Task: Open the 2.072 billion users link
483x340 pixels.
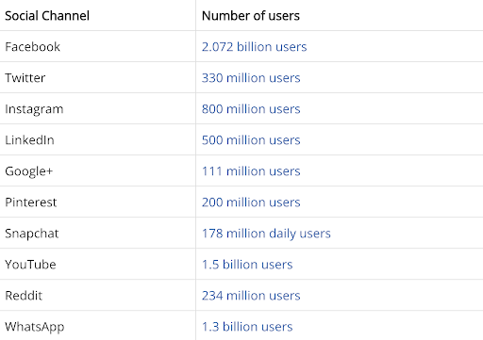Action: [254, 47]
